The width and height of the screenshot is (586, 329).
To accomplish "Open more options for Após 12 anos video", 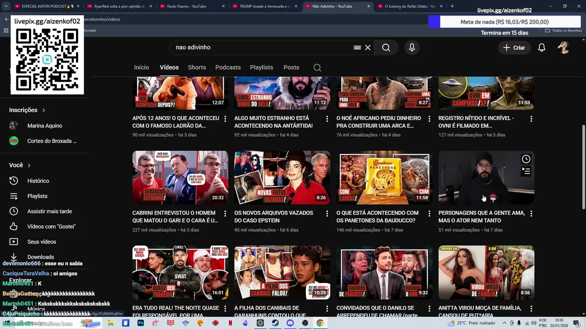I will [x=225, y=119].
